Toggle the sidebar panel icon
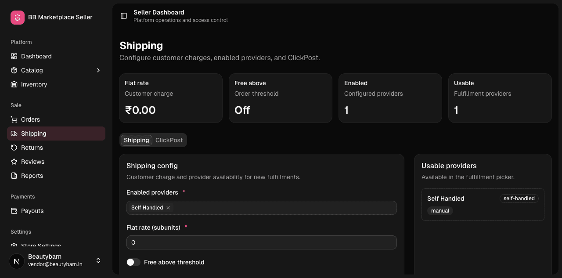 [x=124, y=16]
